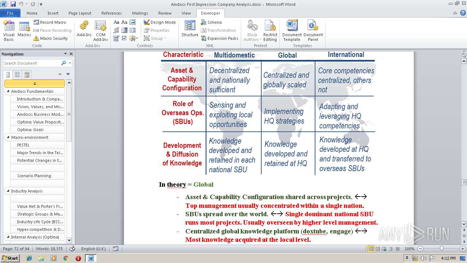Screen dimensions: 467x263
Task: Switch to the Home tab
Action: [32, 13]
